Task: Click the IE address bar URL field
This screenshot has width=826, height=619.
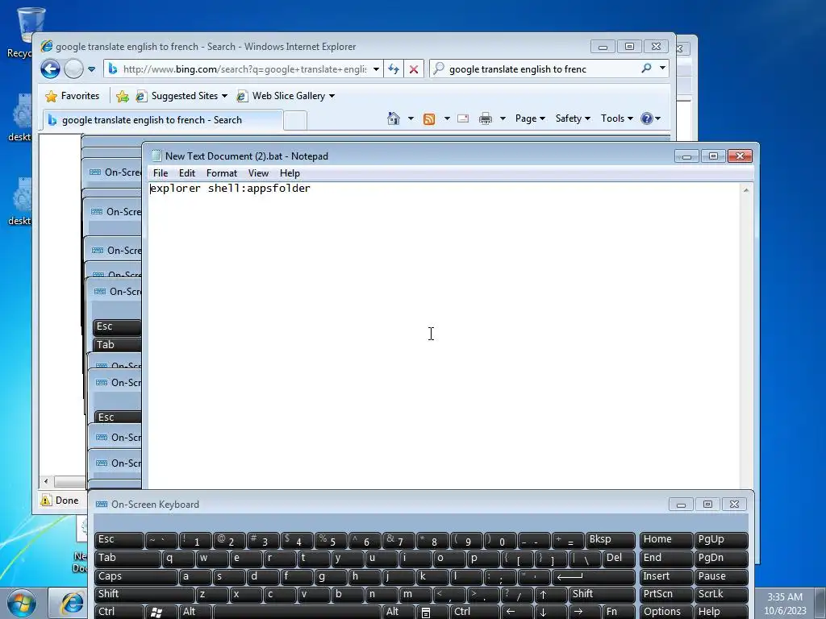Action: click(244, 69)
